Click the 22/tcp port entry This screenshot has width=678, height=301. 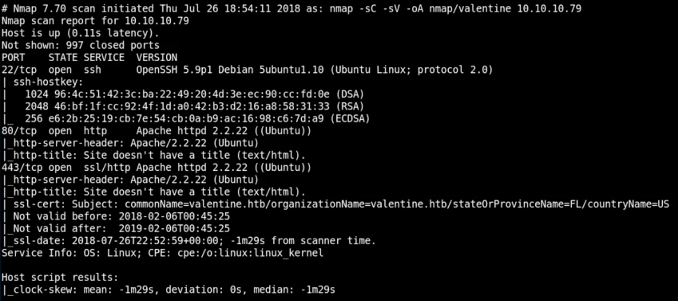point(19,70)
